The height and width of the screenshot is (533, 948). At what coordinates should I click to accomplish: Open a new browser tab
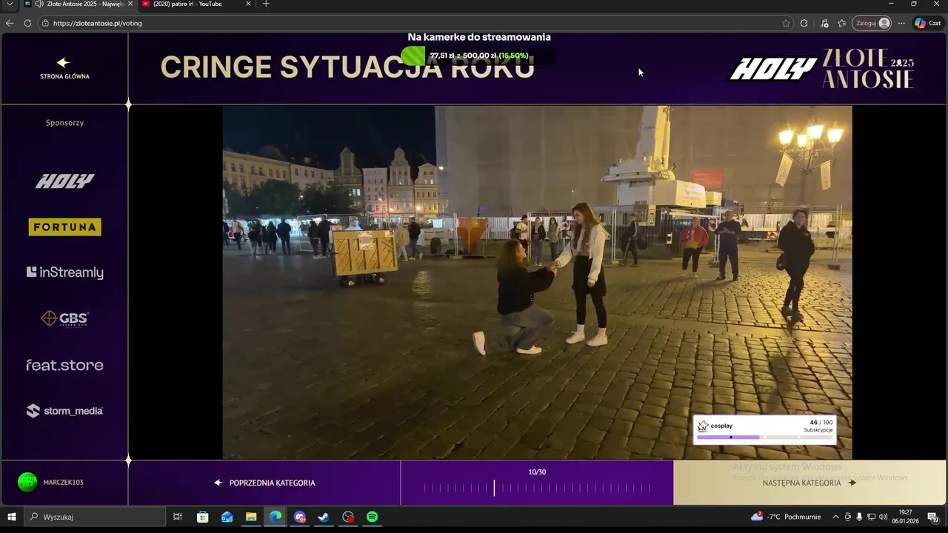point(266,4)
